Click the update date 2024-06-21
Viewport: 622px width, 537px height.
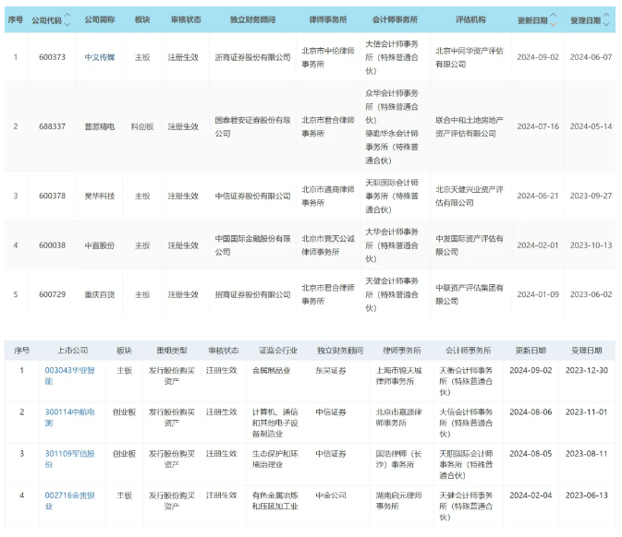538,196
